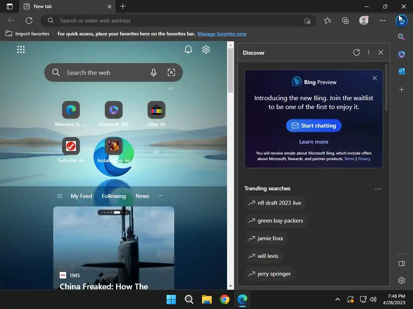Open the China Freaked news story card
The height and width of the screenshot is (309, 413).
point(113,248)
